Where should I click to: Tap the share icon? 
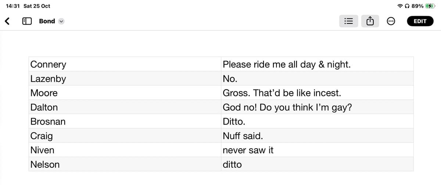[x=370, y=21]
